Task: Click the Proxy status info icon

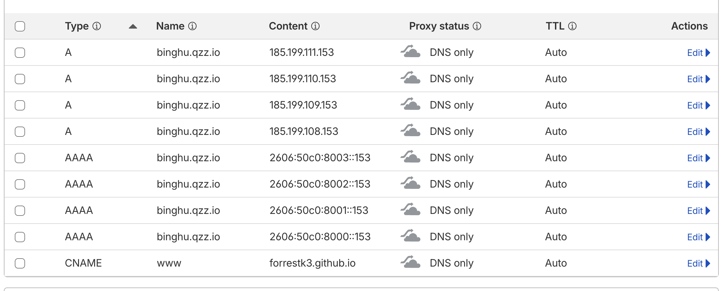Action: click(477, 26)
